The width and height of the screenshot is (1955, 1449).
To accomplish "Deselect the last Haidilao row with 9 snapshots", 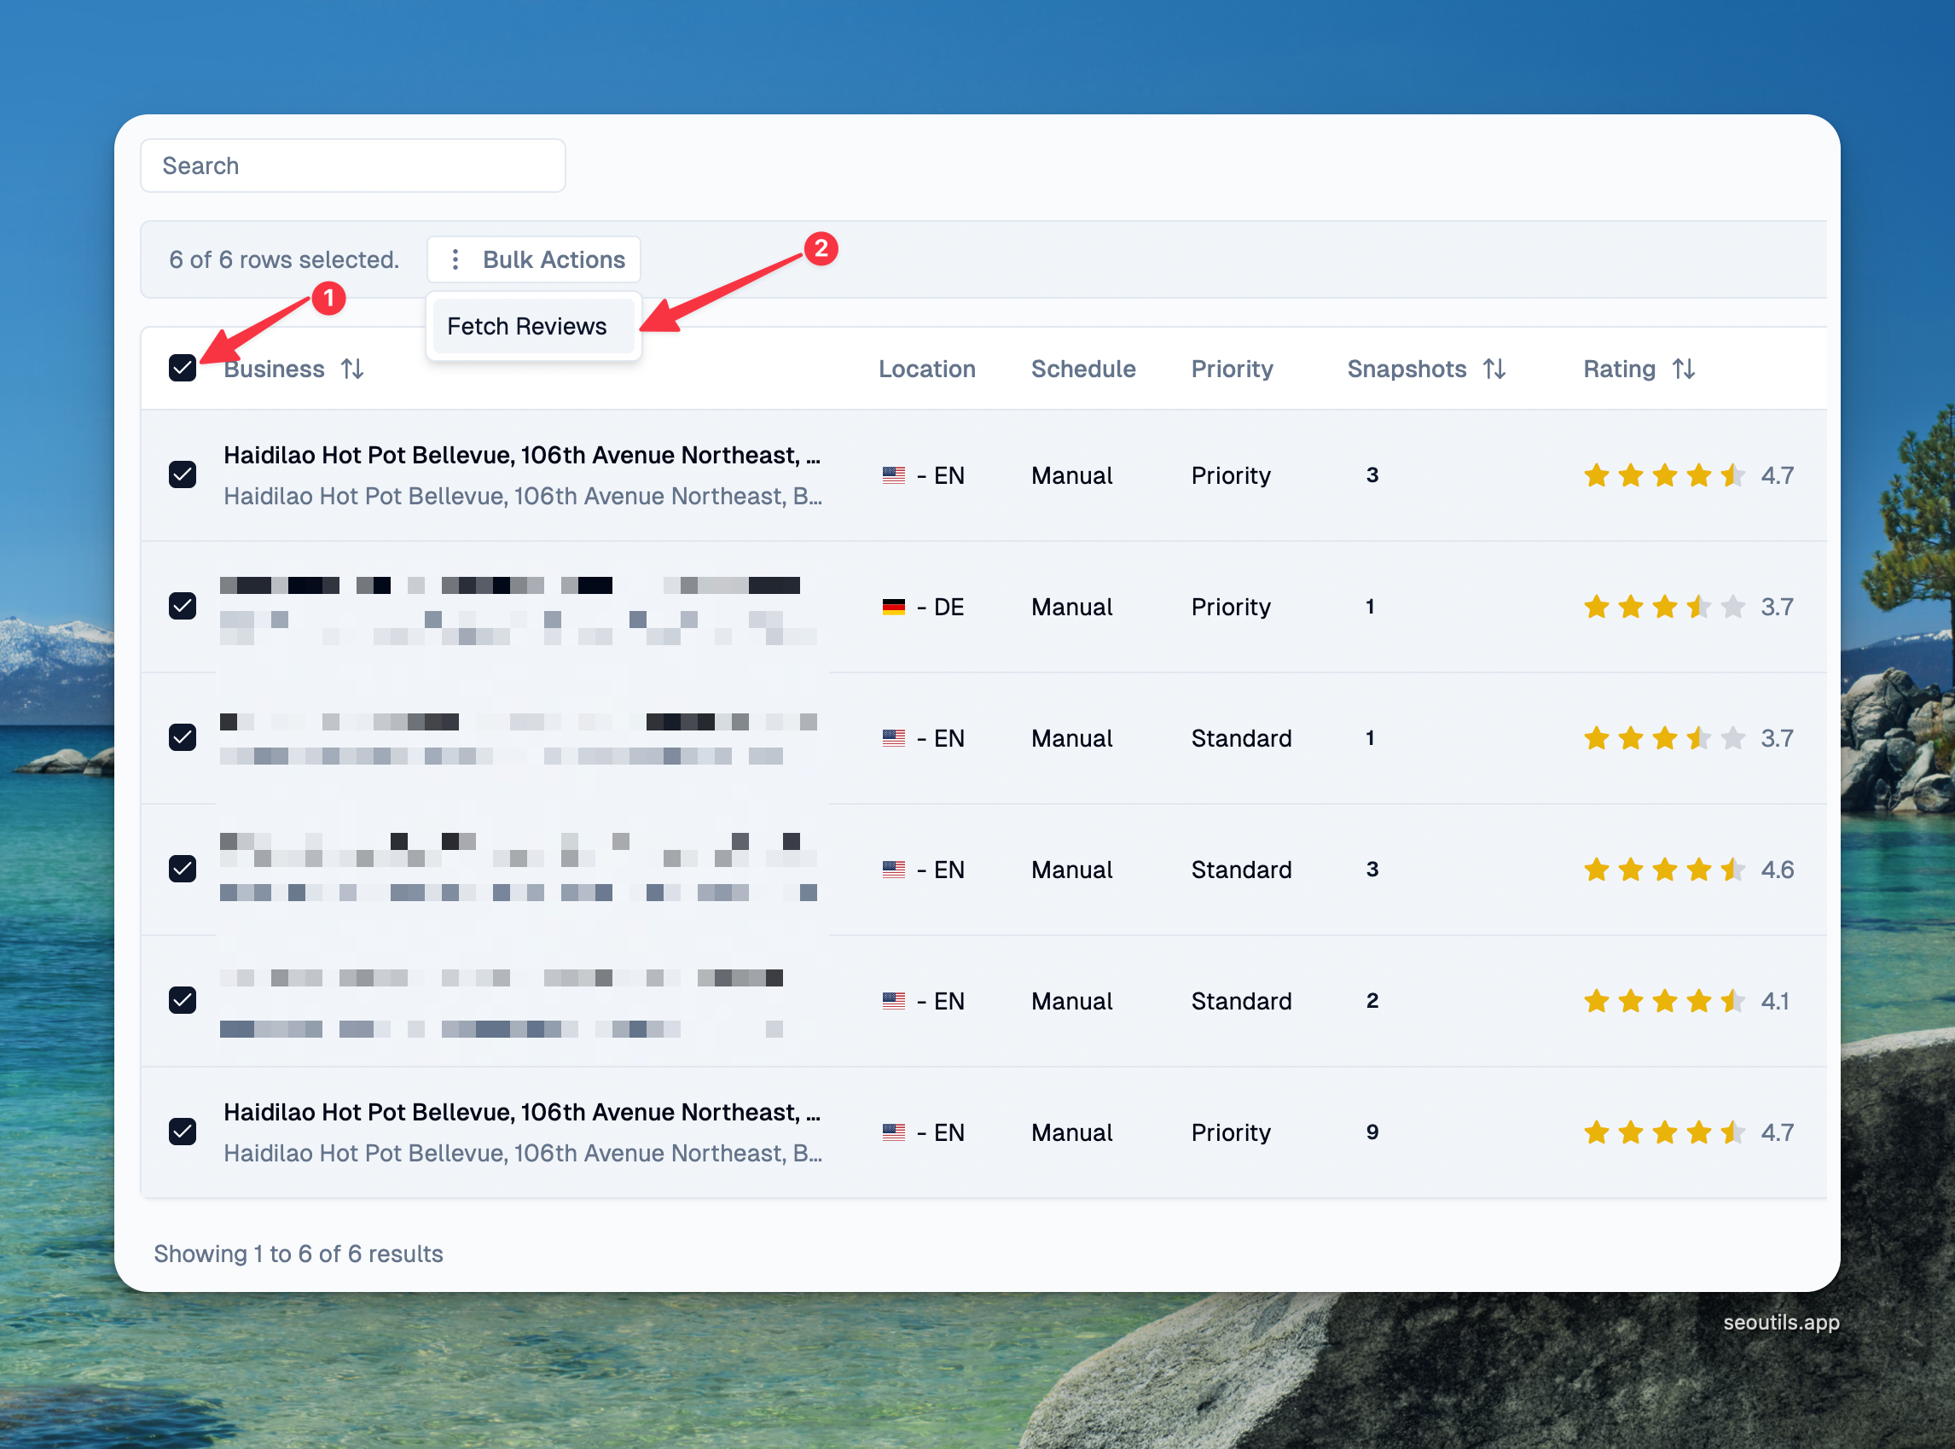I will [183, 1132].
